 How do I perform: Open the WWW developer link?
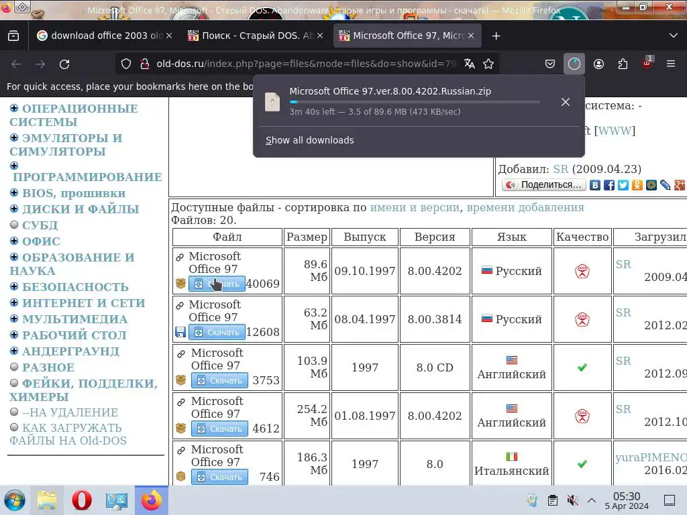tap(615, 131)
